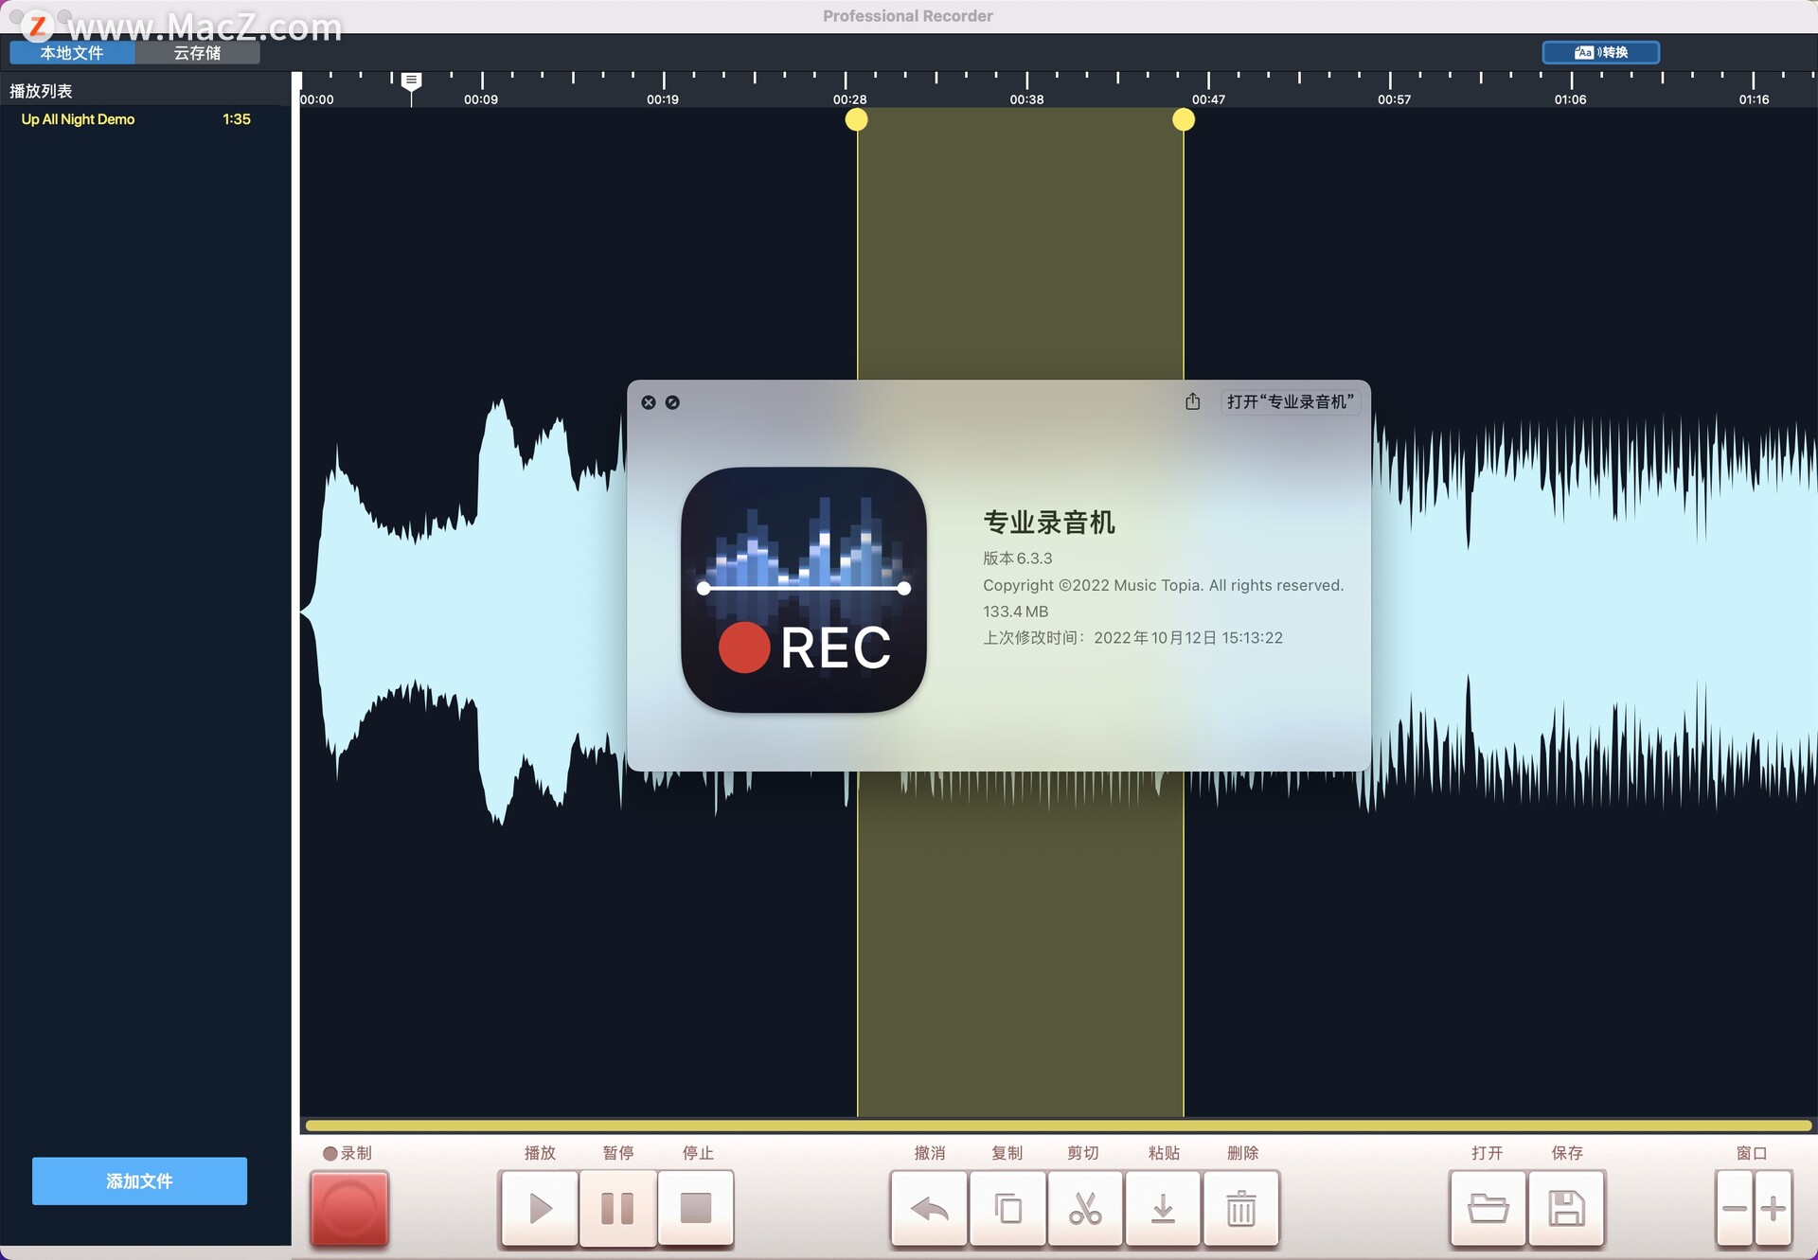This screenshot has width=1818, height=1260.
Task: Open an audio file via the 打开 folder icon
Action: (x=1488, y=1209)
